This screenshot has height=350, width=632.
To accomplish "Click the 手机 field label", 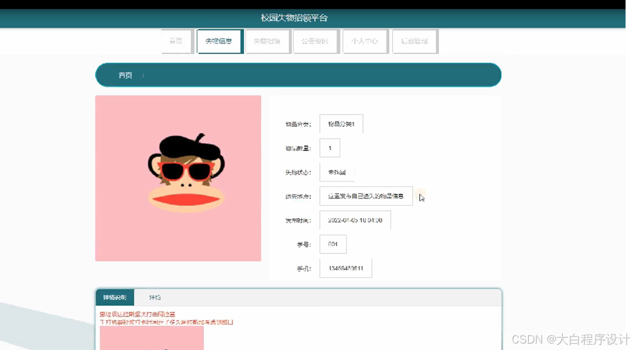I will [304, 269].
